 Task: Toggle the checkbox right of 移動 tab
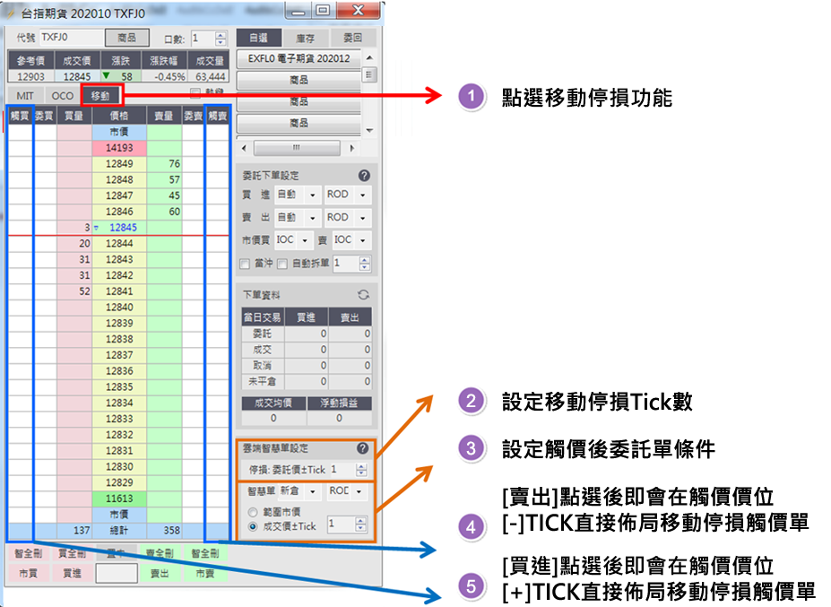pos(195,92)
